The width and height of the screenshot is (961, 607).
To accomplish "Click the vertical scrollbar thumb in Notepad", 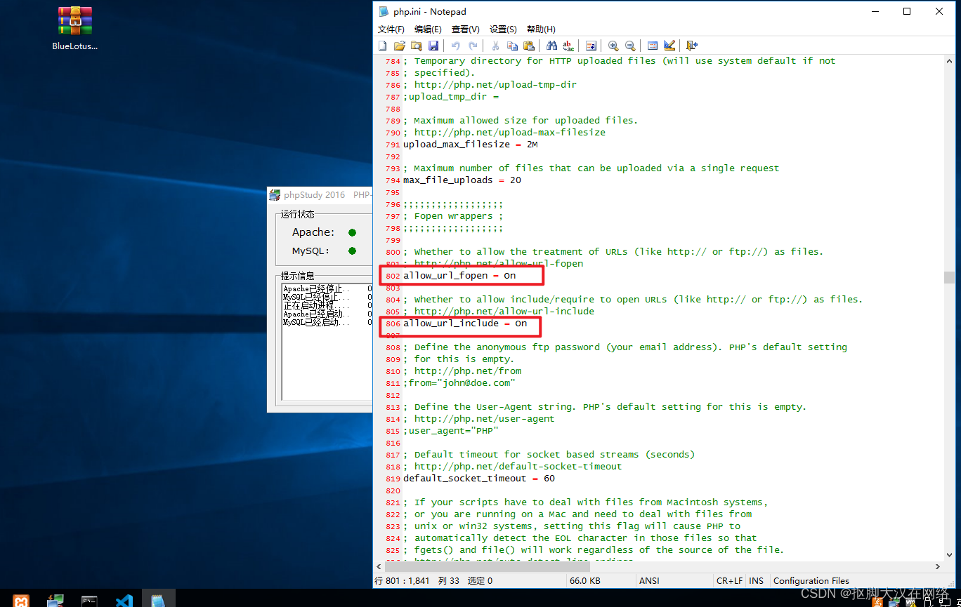I will tap(949, 277).
